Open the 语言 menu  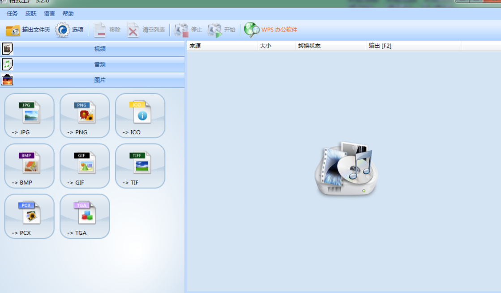point(49,13)
